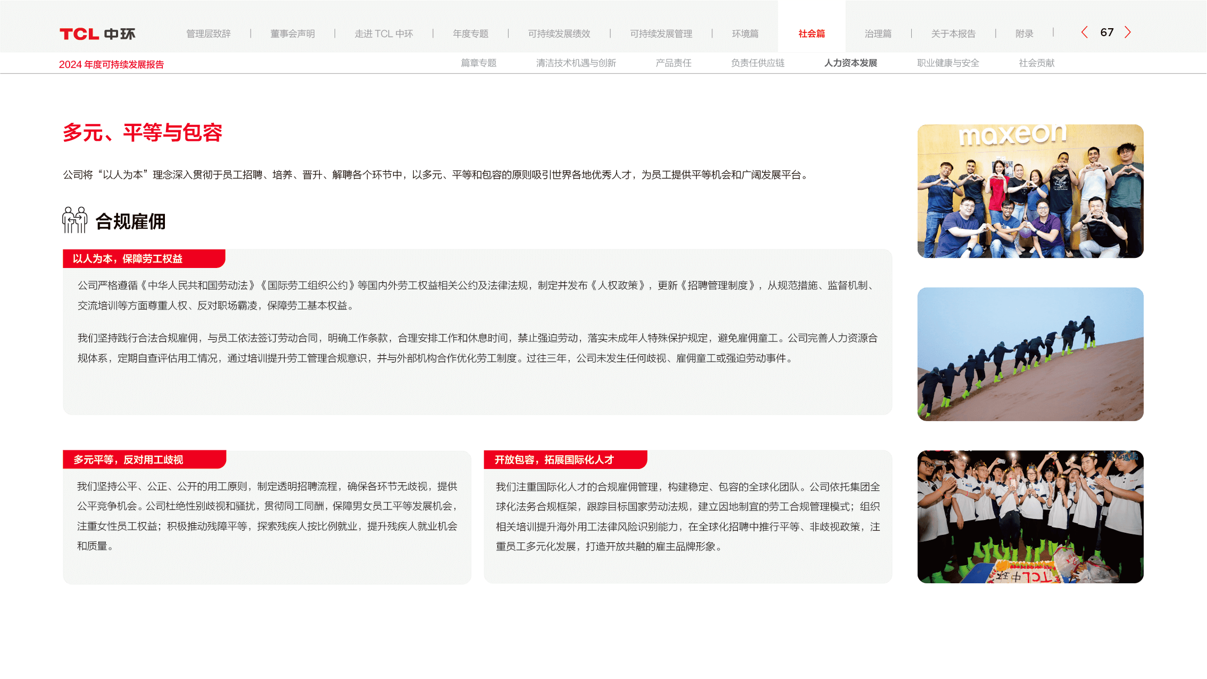Open 负责任供应链 subsection link

758,63
